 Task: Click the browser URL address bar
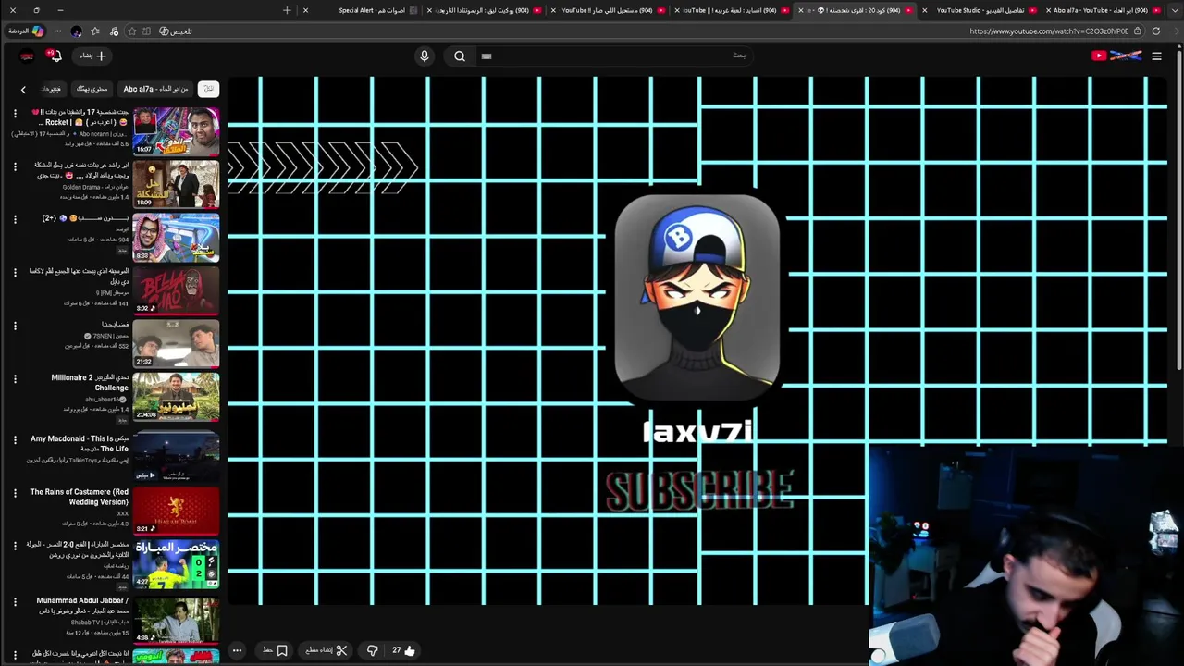1049,31
